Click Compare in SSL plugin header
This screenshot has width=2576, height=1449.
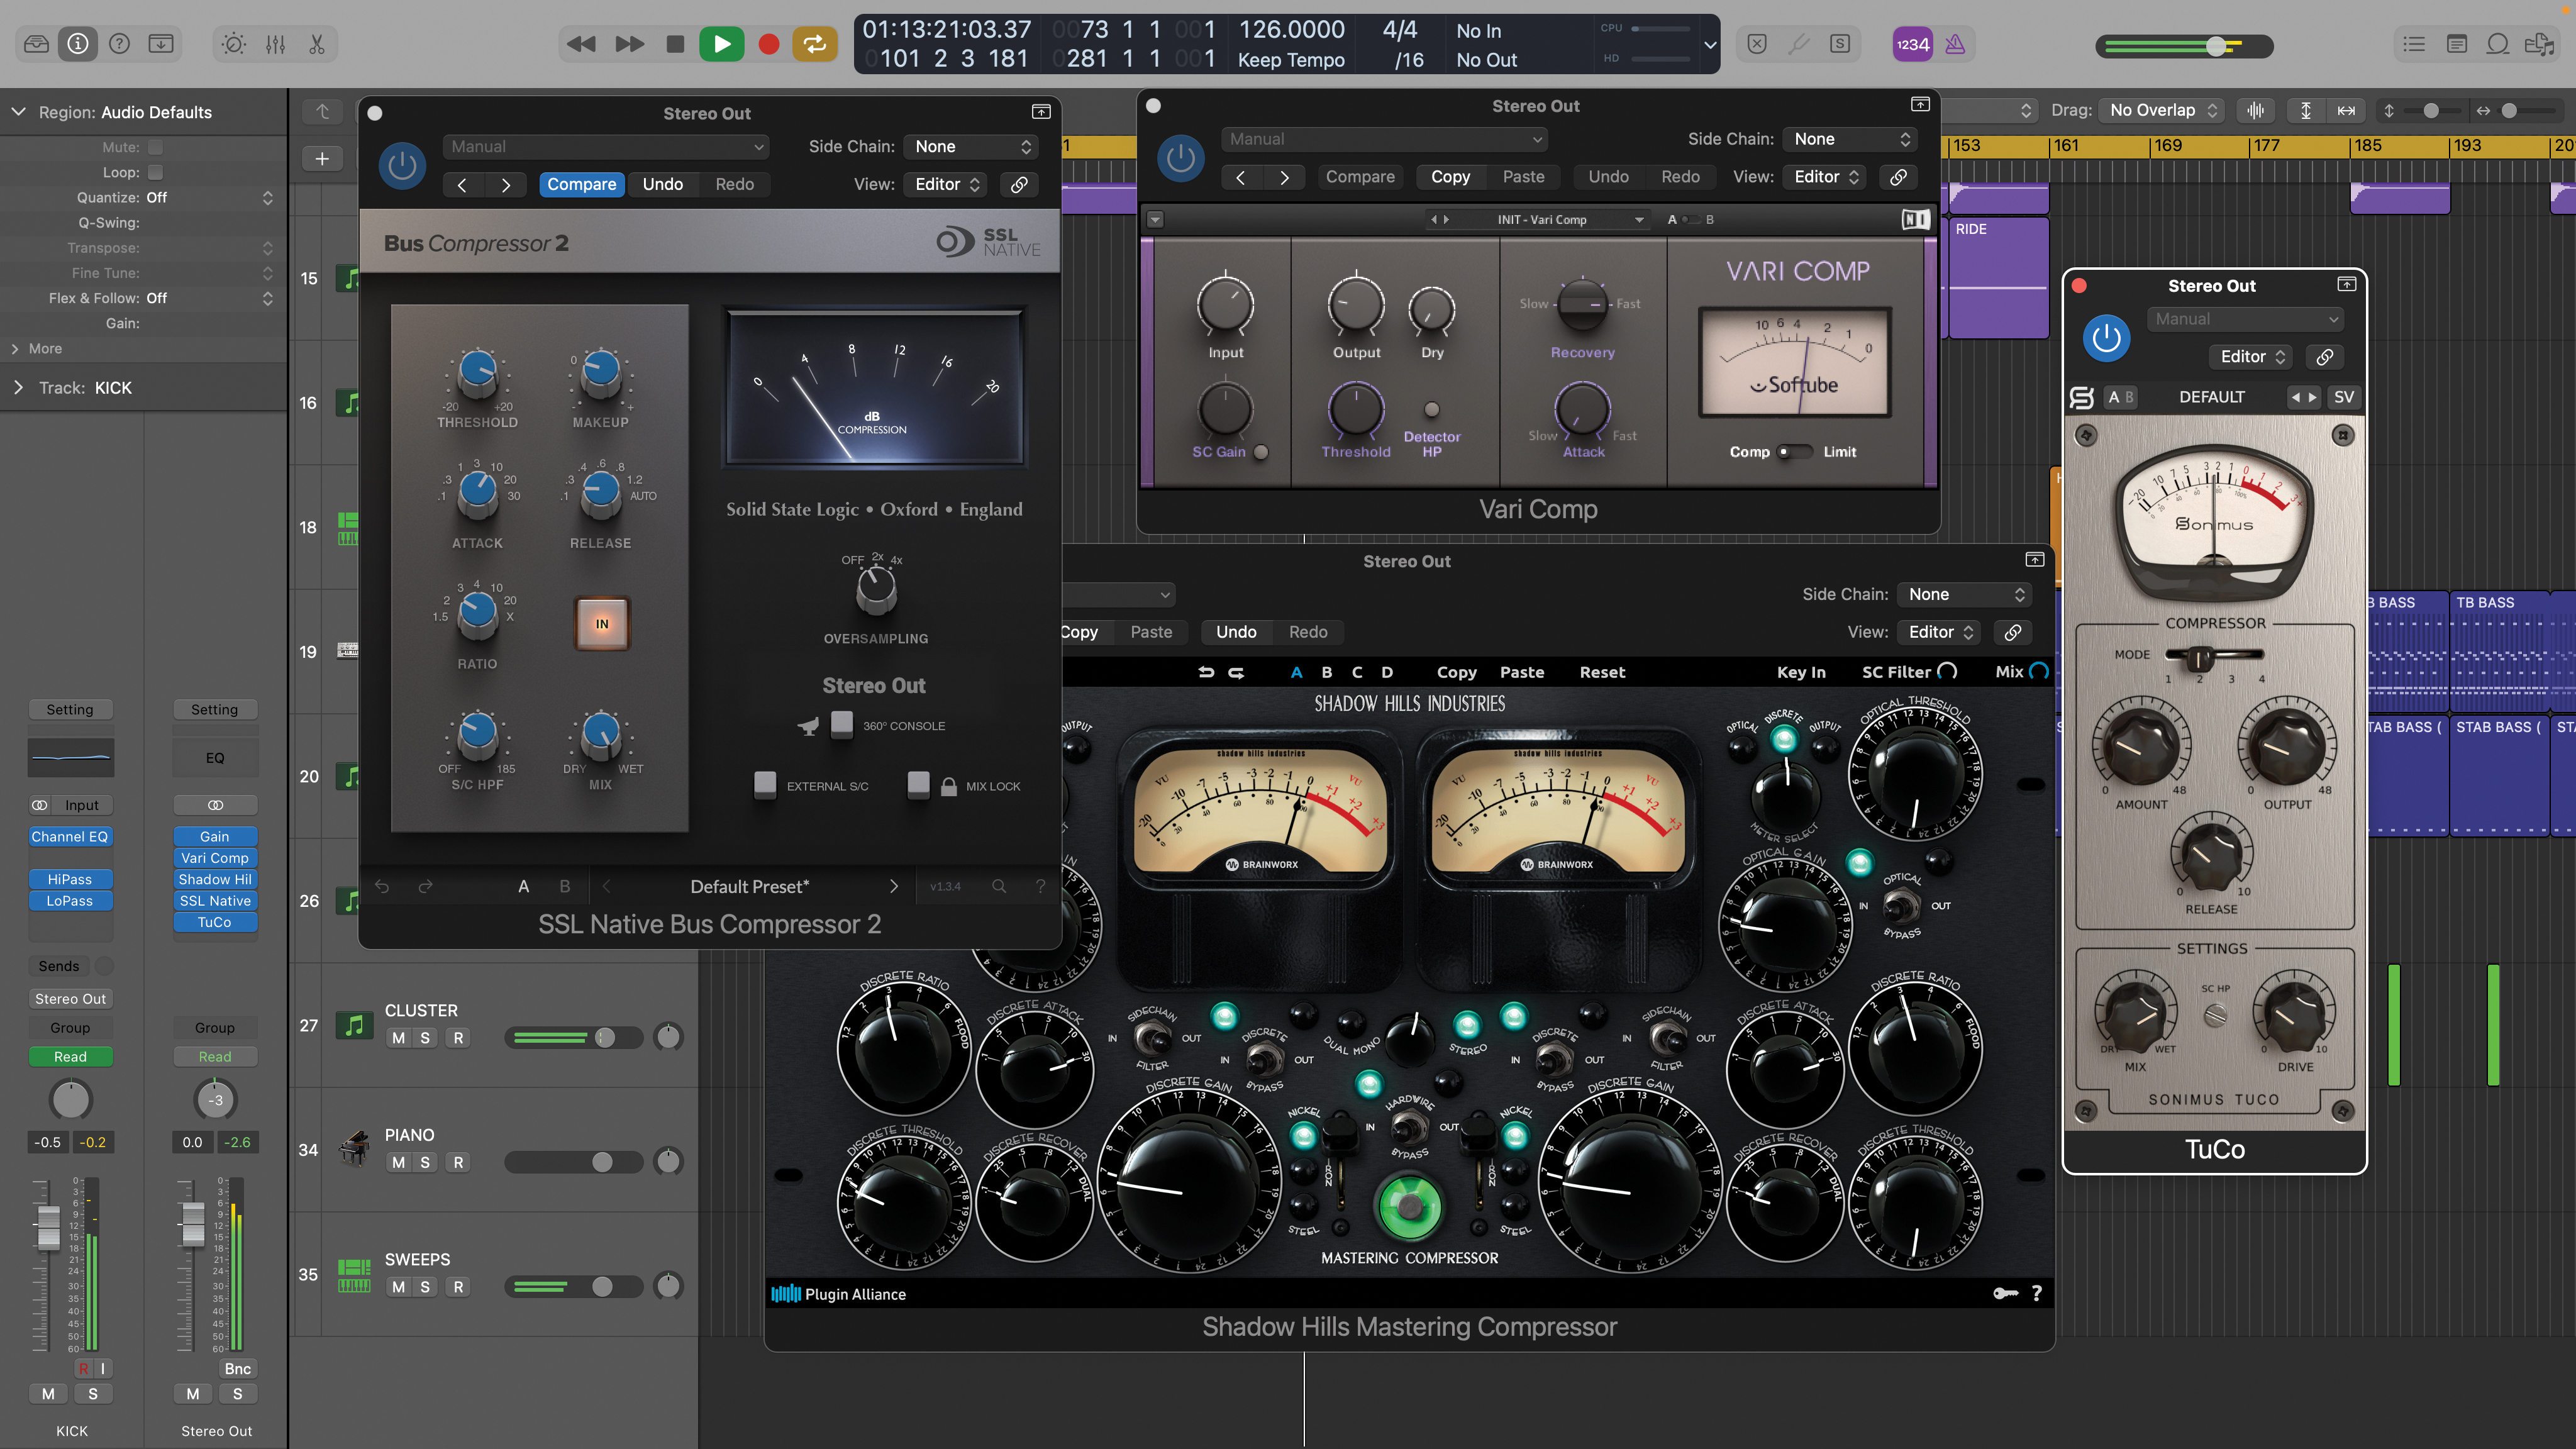tap(581, 184)
